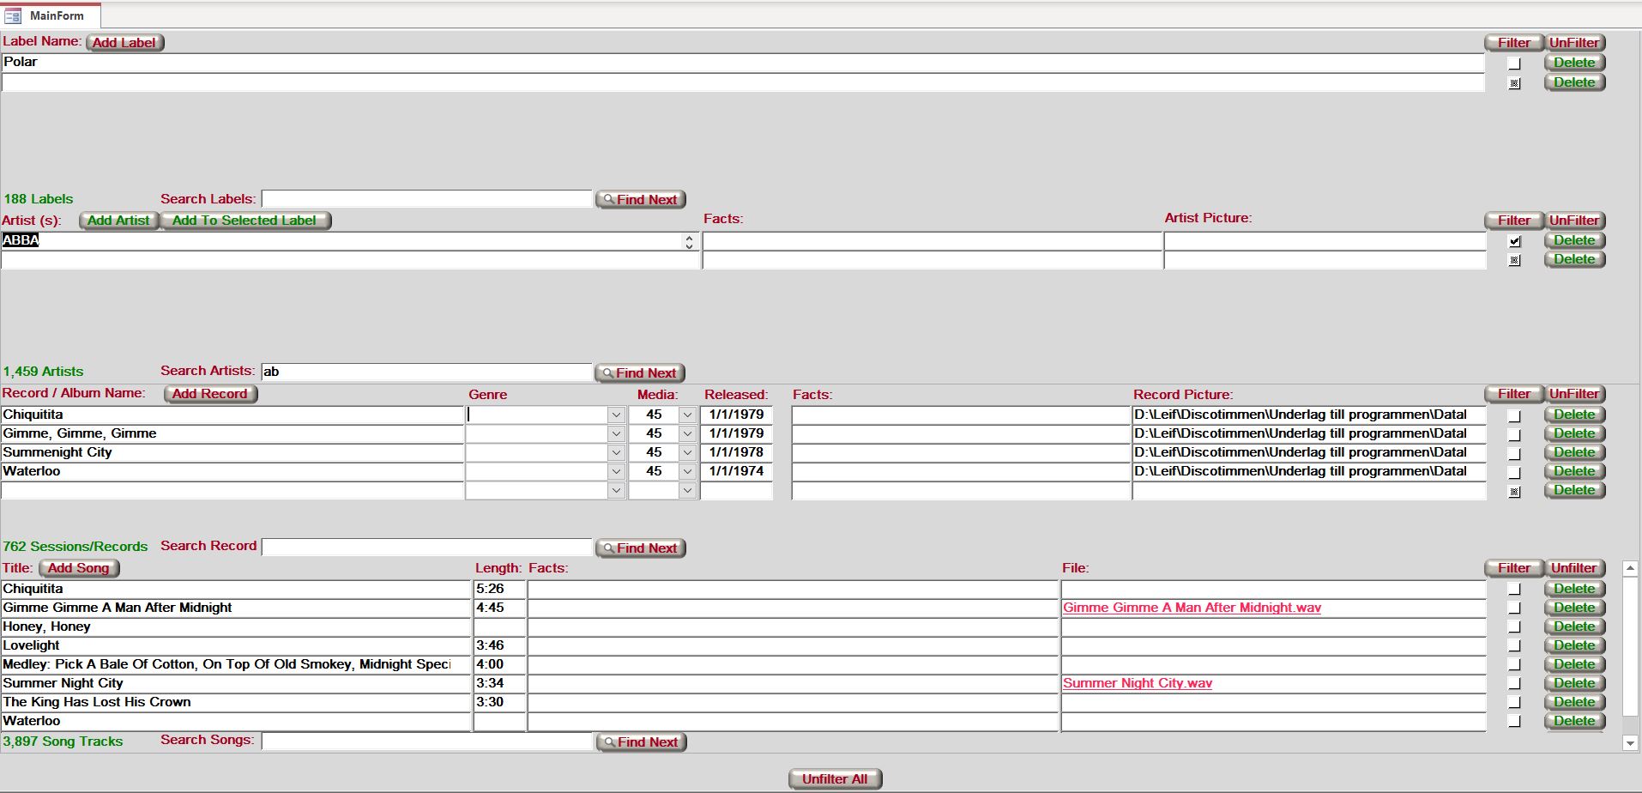This screenshot has height=793, width=1642.
Task: Tick the checkbox for the Chiquitita record
Action: (1514, 416)
